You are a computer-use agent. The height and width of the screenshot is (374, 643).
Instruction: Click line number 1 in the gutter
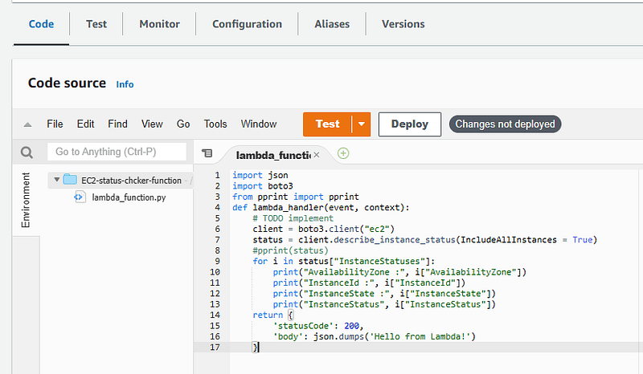[x=217, y=175]
